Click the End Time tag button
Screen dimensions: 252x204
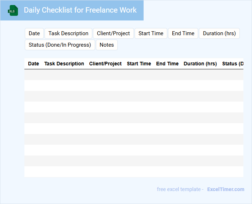[183, 33]
